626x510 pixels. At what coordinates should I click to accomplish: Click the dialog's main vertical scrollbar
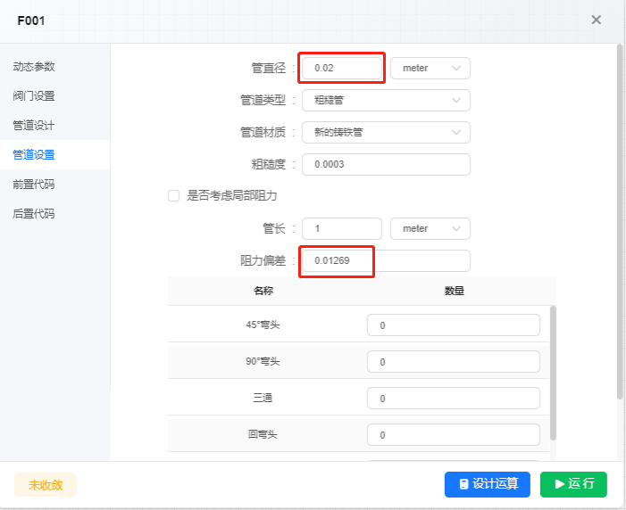tap(620, 221)
